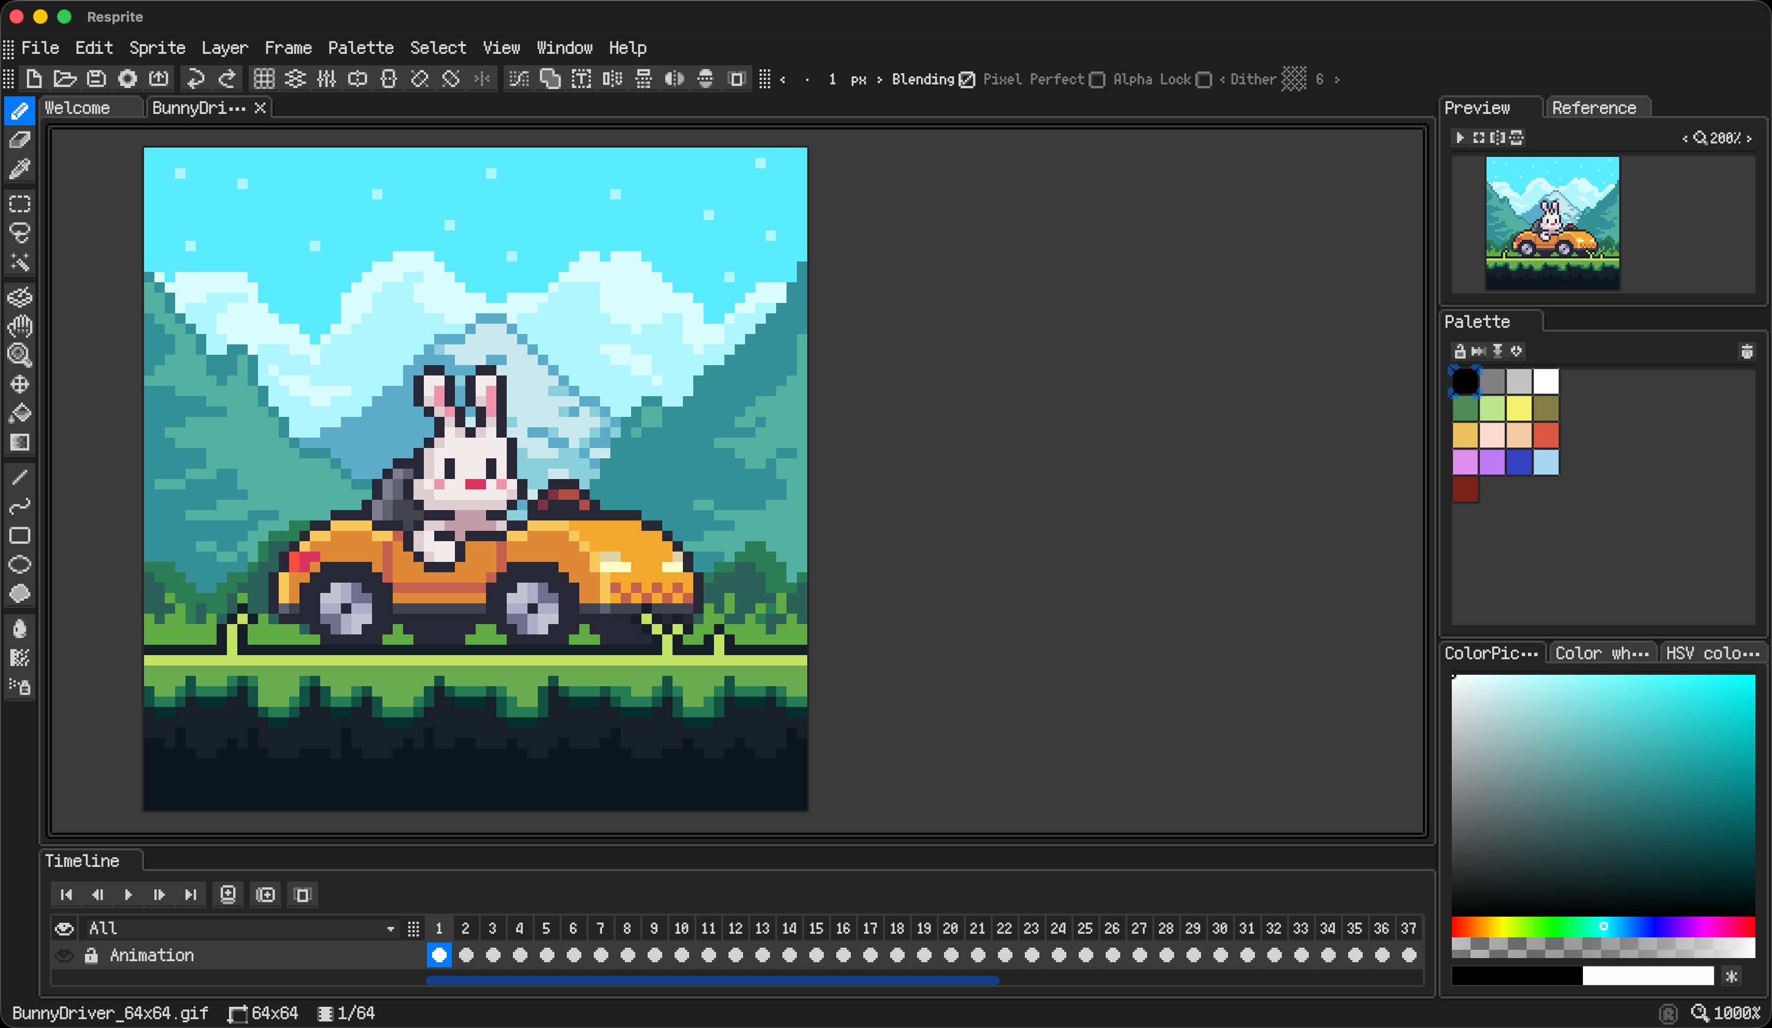
Task: Toggle Animation layer visibility eye
Action: tap(64, 955)
